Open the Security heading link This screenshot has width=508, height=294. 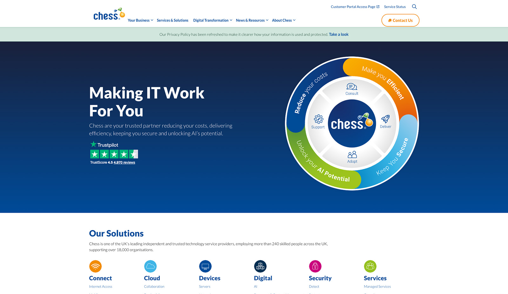coord(320,278)
